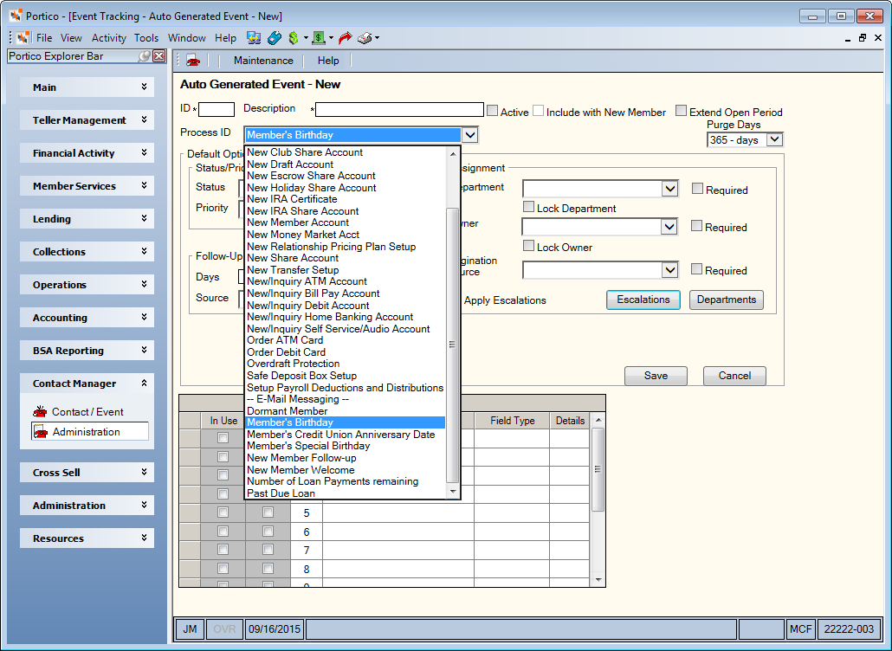Click the red arrow toolbar icon
Viewport: 892px width, 651px height.
(345, 38)
